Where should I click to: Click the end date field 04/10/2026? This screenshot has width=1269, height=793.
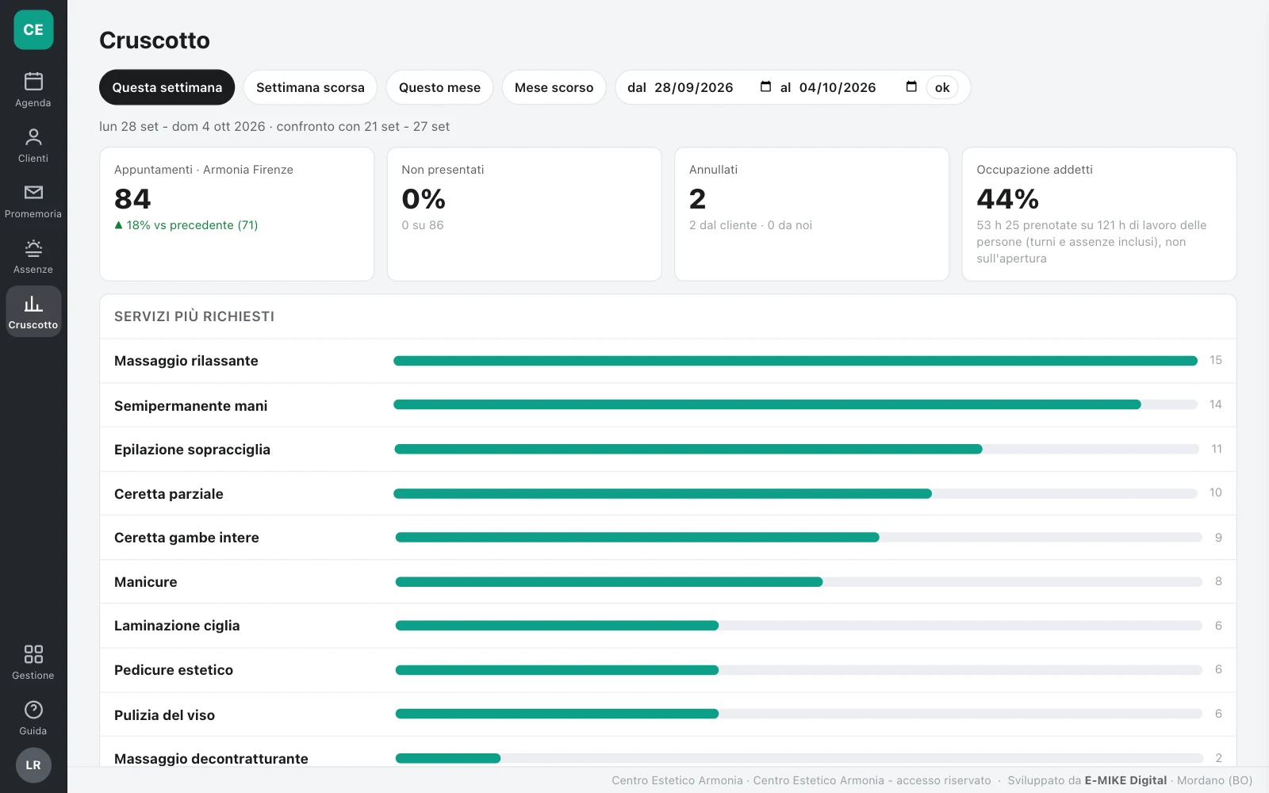[838, 87]
